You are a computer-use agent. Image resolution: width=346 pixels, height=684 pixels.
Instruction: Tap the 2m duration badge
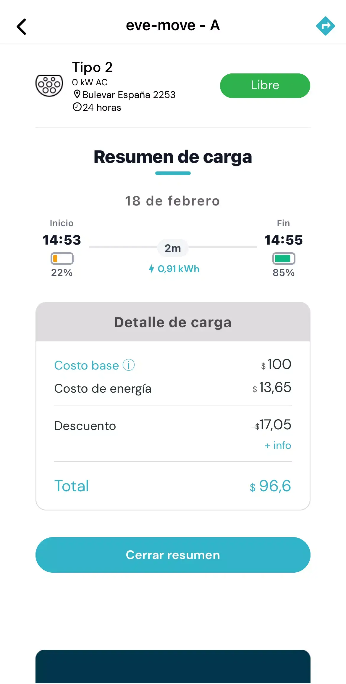click(173, 248)
